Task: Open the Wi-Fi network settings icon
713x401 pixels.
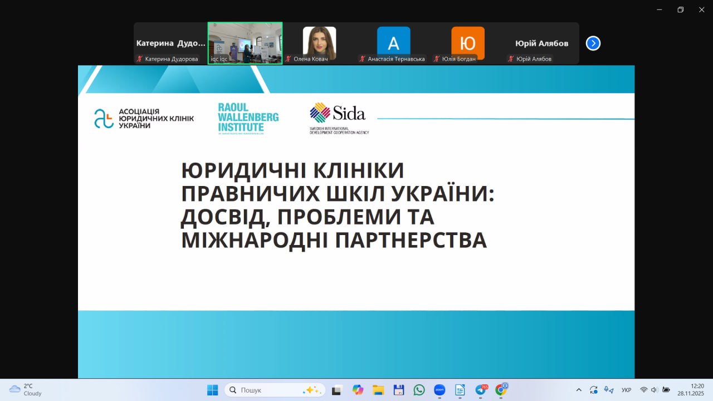Action: [x=643, y=390]
